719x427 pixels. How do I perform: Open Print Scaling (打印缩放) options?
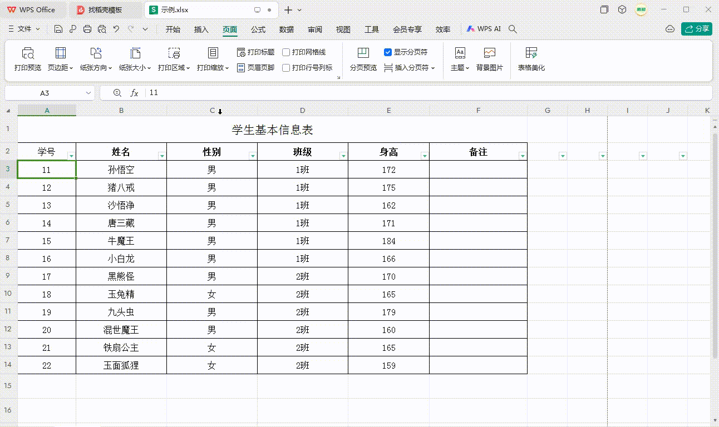pos(213,59)
